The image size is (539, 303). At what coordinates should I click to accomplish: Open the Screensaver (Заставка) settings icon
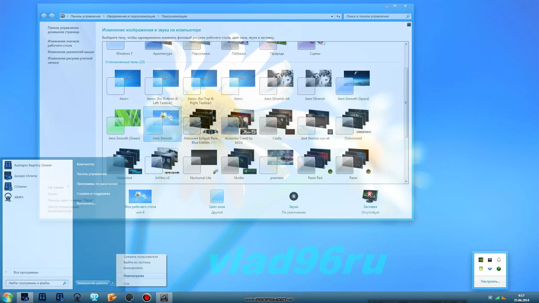[370, 196]
